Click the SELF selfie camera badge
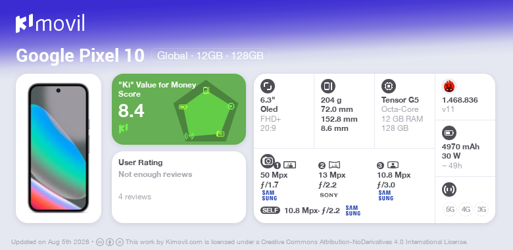Screen dimensions: 513x250 (x=270, y=211)
